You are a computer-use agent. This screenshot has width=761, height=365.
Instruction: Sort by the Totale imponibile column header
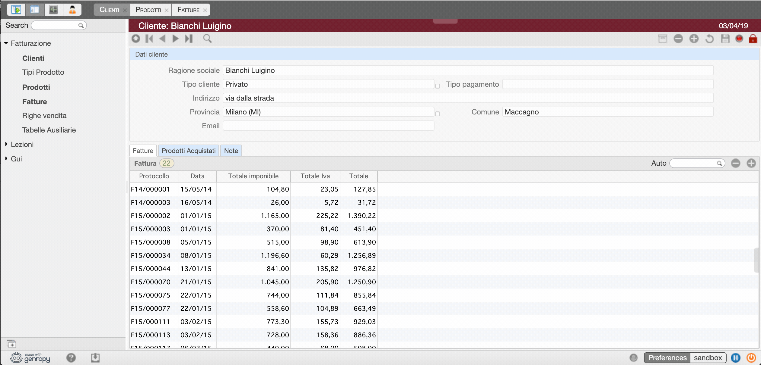(x=253, y=176)
